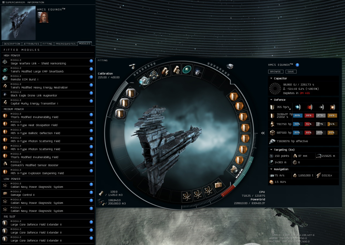
Task: Click the structure cube icon beside 687500 hp
Action: point(272,133)
